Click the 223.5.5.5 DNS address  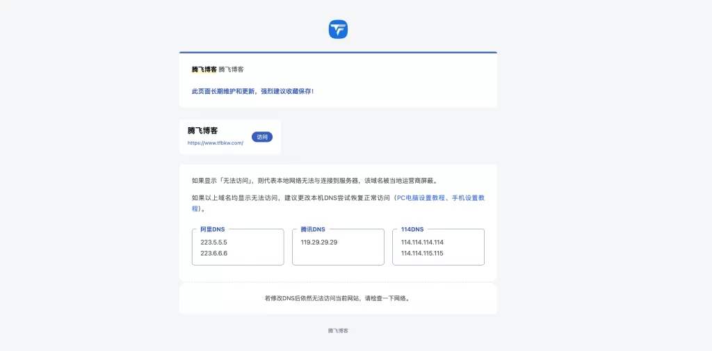click(x=214, y=243)
